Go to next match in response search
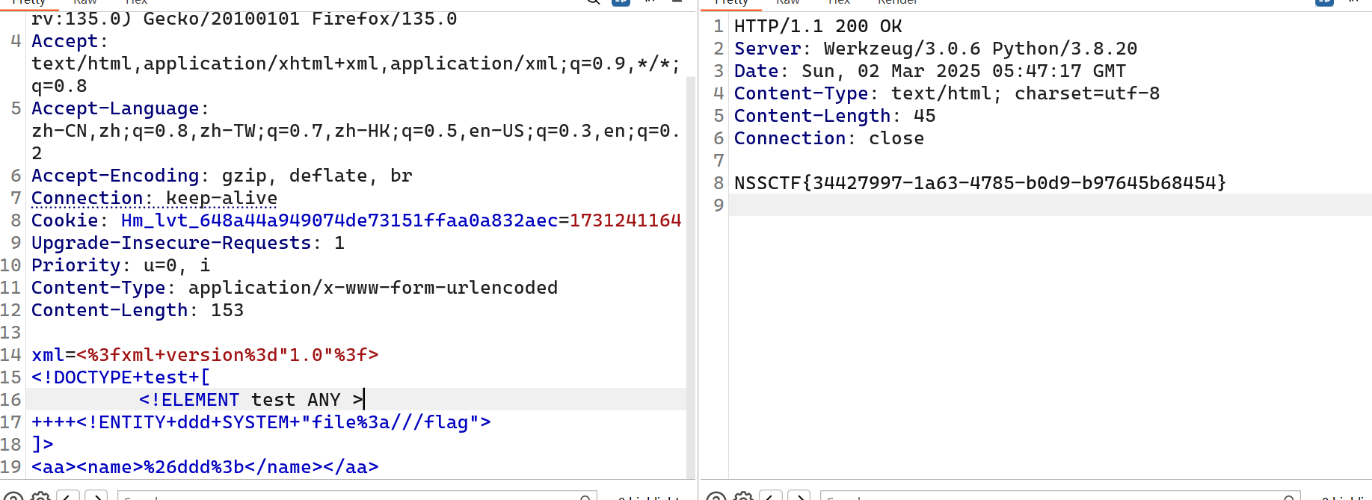1372x500 pixels. tap(799, 496)
